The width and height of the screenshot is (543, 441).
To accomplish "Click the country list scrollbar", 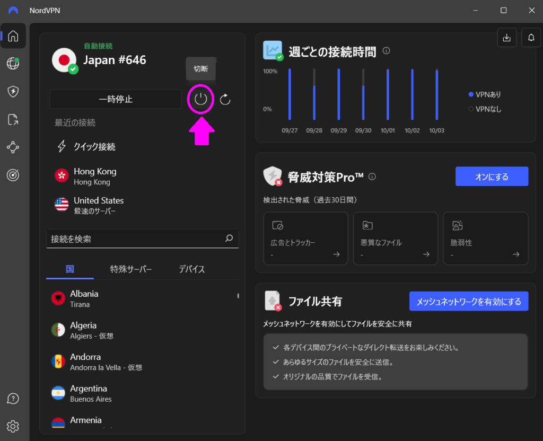I will pyautogui.click(x=238, y=296).
